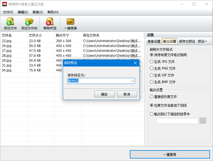
Task: Select the 29.jpg file row
Action: click(31, 61)
